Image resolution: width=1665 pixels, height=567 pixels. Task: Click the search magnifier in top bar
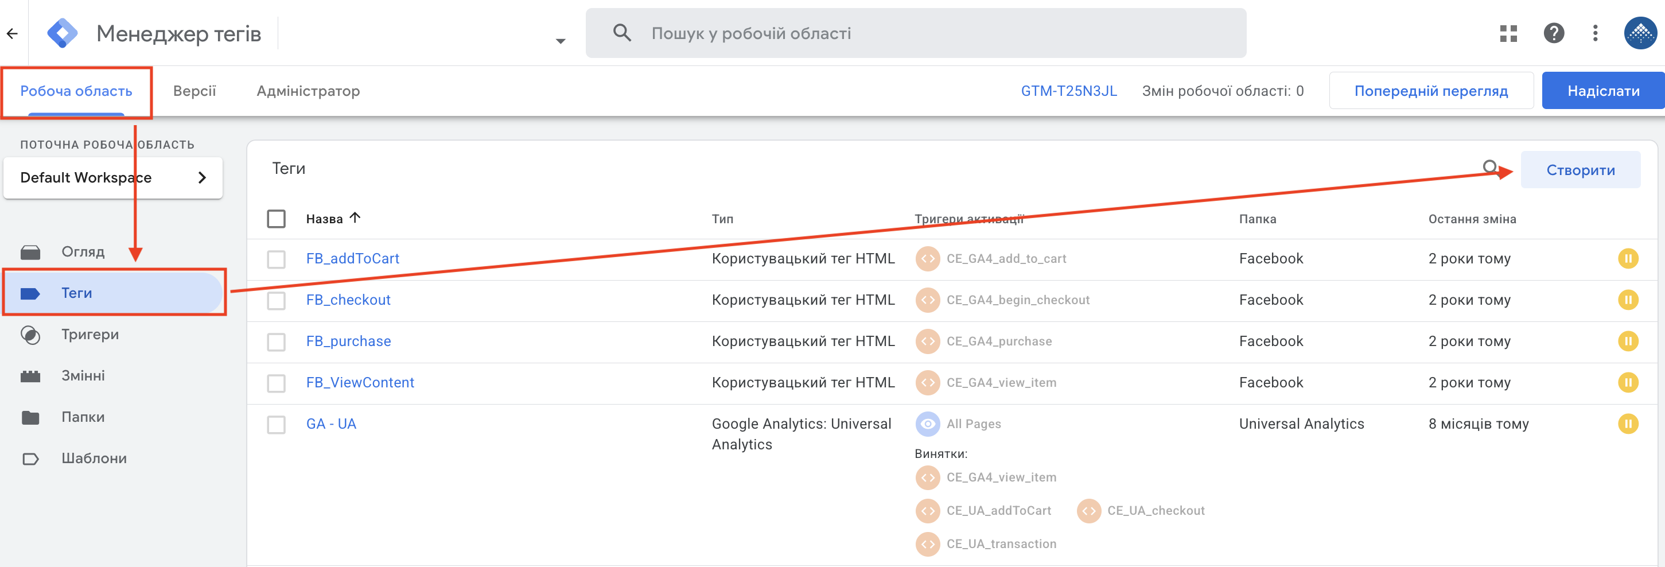(x=622, y=32)
